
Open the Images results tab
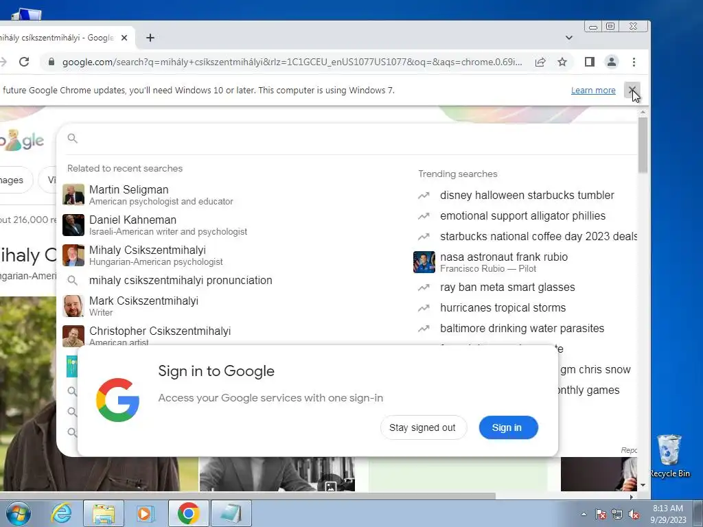pyautogui.click(x=14, y=180)
